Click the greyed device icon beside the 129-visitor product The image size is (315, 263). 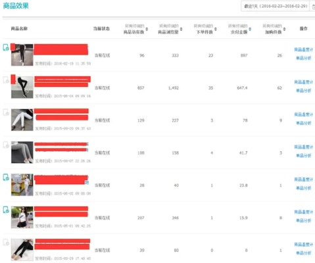tap(6, 112)
